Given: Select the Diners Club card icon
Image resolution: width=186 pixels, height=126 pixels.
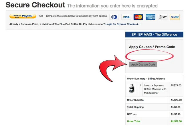Looking at the screenshot, I should pyautogui.click(x=114, y=17).
